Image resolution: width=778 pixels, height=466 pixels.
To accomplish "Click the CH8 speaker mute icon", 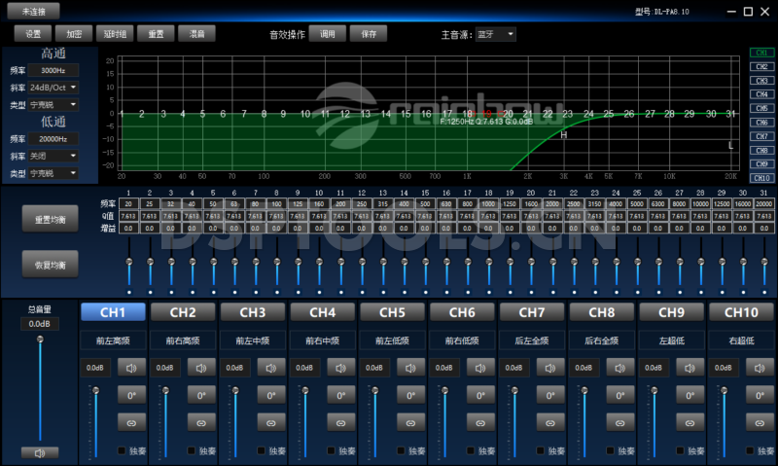I will pos(619,369).
